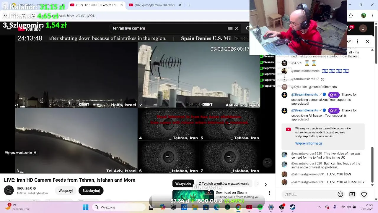
Task: Open emoji picker in chat
Action: point(340,194)
